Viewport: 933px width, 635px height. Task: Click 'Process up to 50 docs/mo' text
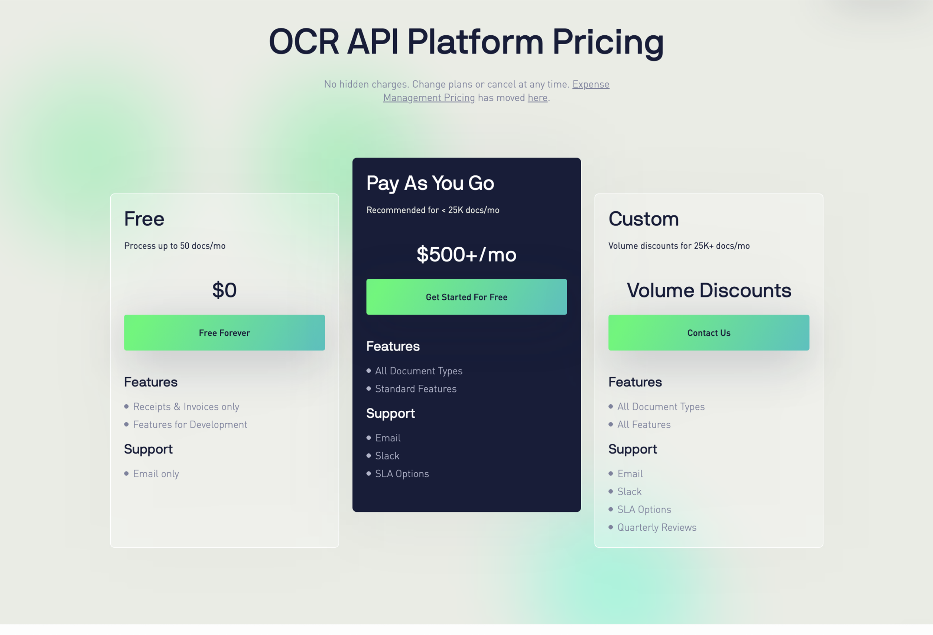point(175,246)
